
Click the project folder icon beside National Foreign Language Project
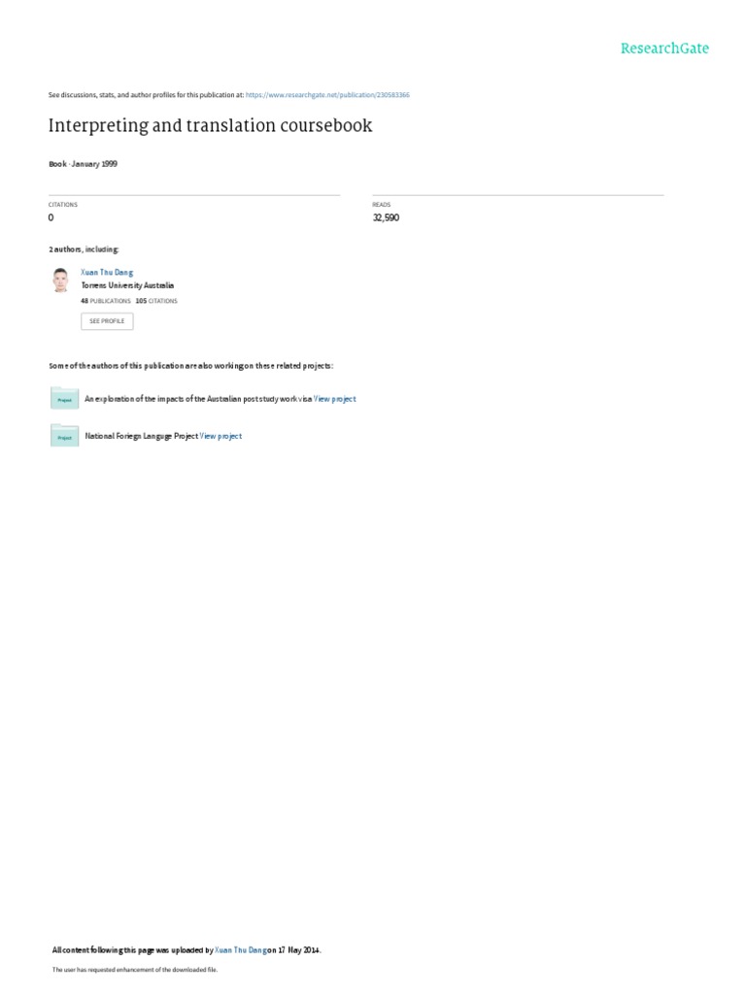(64, 436)
